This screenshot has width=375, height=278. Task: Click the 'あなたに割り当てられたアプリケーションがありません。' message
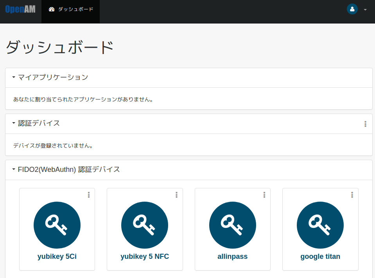[x=83, y=99]
